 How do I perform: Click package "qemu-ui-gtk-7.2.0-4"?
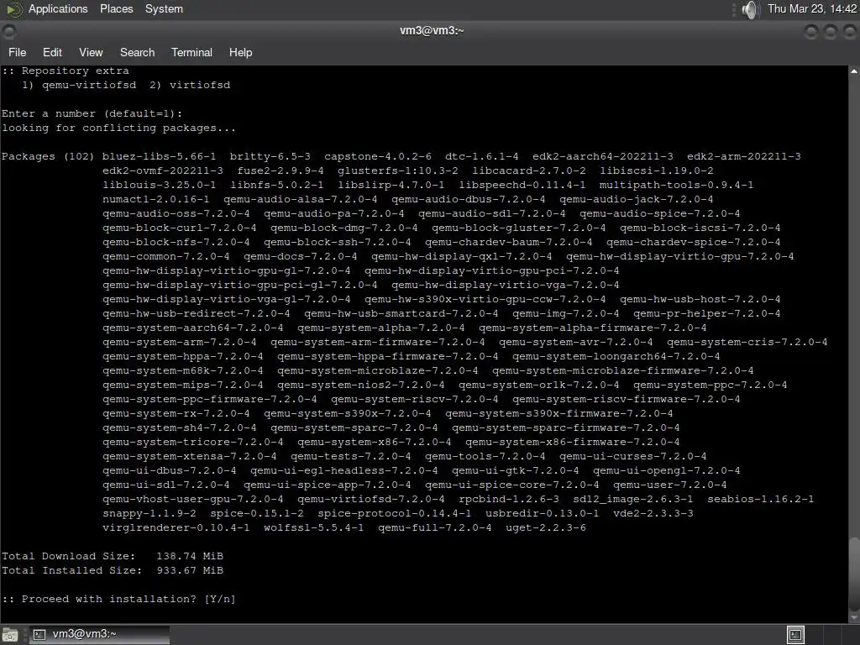point(515,470)
